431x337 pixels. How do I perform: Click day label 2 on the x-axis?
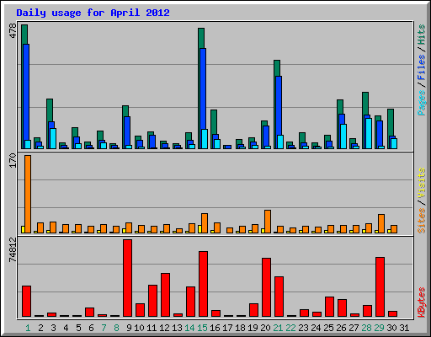coord(40,328)
